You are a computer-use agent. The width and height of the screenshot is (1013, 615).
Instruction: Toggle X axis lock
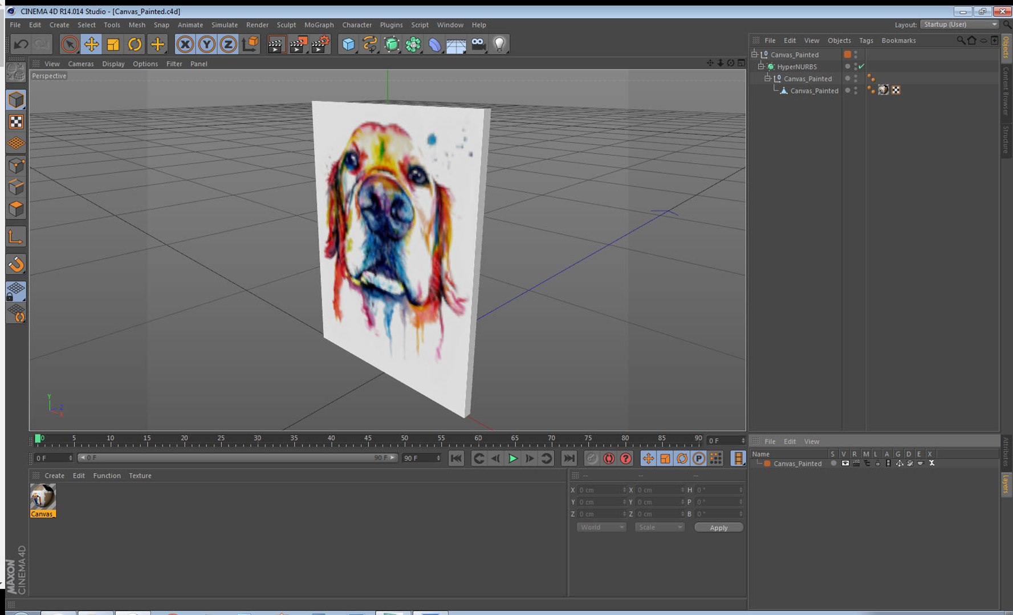[185, 44]
